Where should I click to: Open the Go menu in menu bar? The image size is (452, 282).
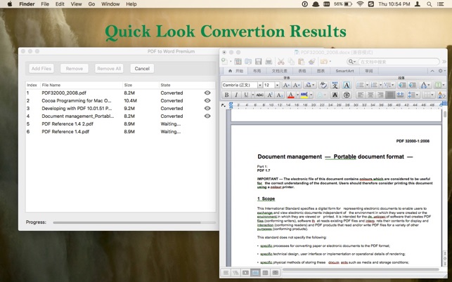tap(91, 4)
